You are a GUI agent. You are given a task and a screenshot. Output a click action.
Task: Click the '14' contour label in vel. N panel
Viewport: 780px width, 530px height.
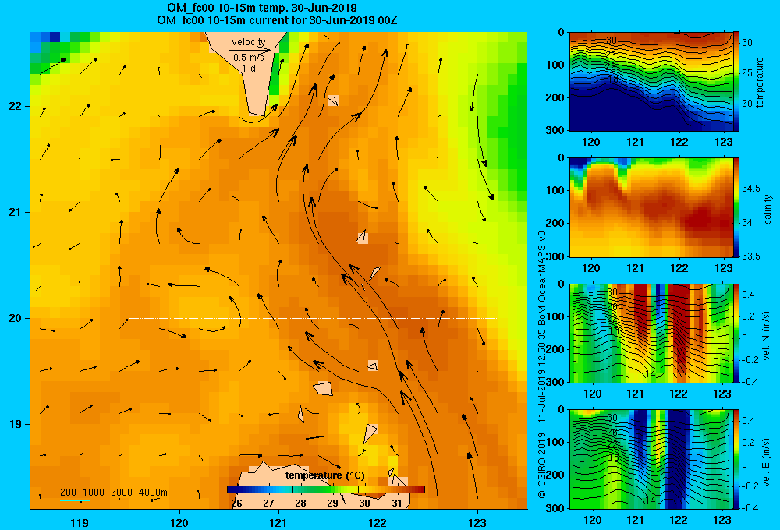pos(651,374)
